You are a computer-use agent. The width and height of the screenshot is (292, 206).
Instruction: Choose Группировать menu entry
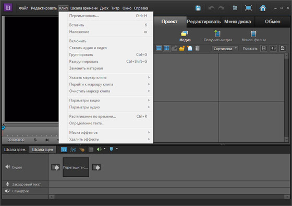coord(106,55)
